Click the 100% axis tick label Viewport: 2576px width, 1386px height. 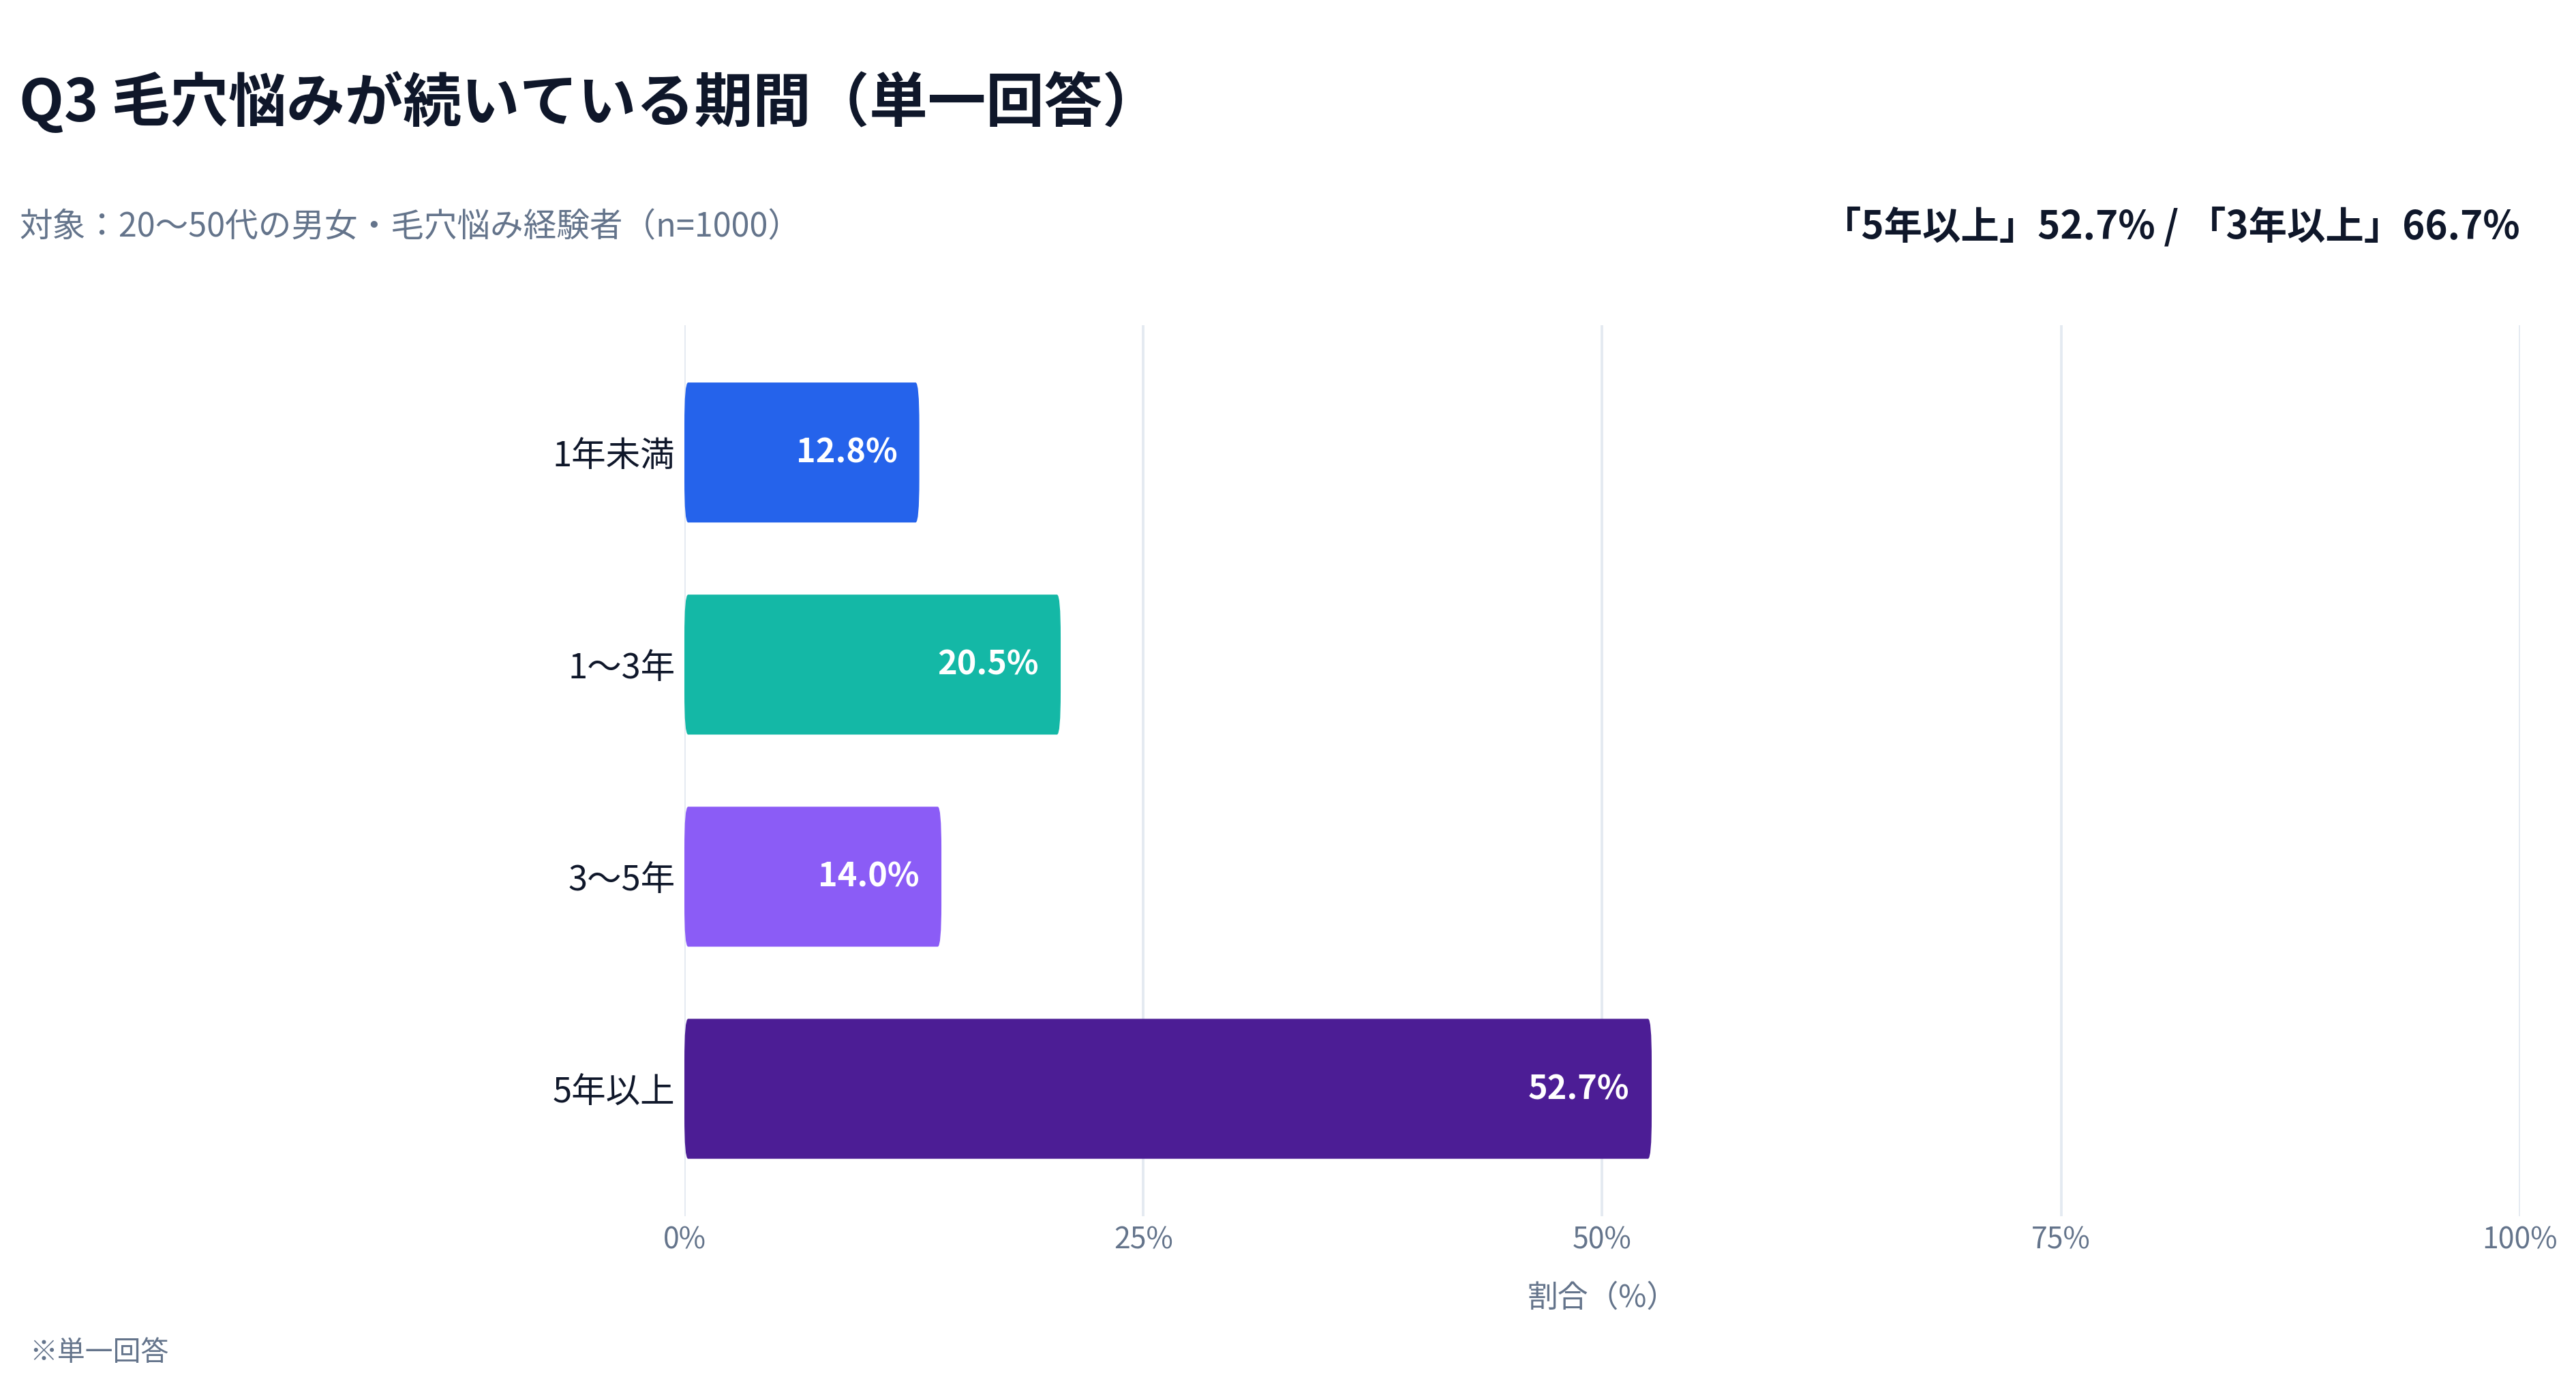point(2519,1238)
